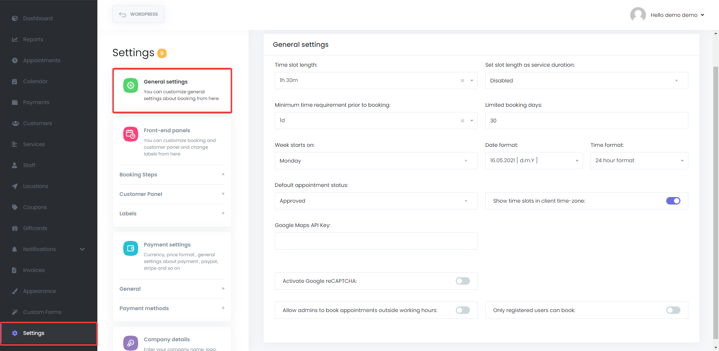This screenshot has height=351, width=719.
Task: Disable showing time slots in client time-zone
Action: pyautogui.click(x=673, y=200)
